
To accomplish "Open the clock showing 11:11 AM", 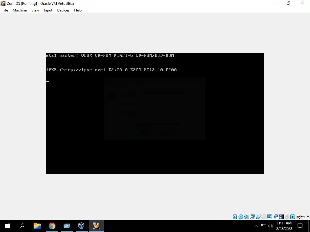I will [x=284, y=226].
